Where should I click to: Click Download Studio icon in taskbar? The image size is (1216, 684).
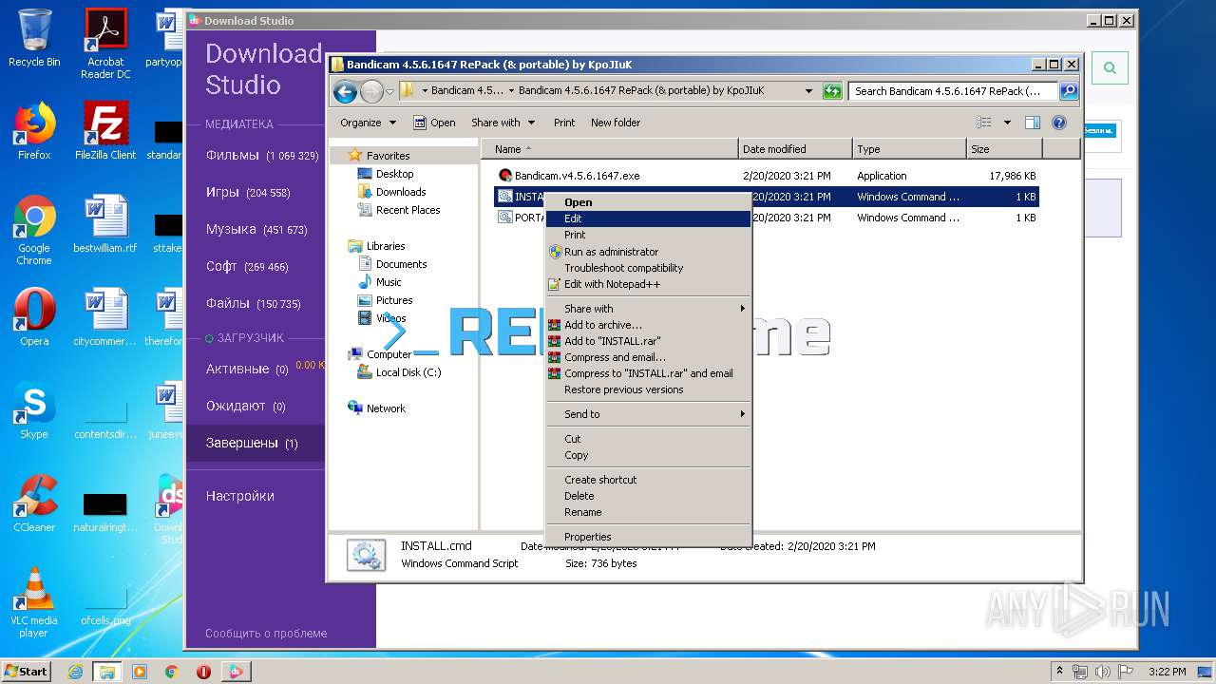click(236, 672)
